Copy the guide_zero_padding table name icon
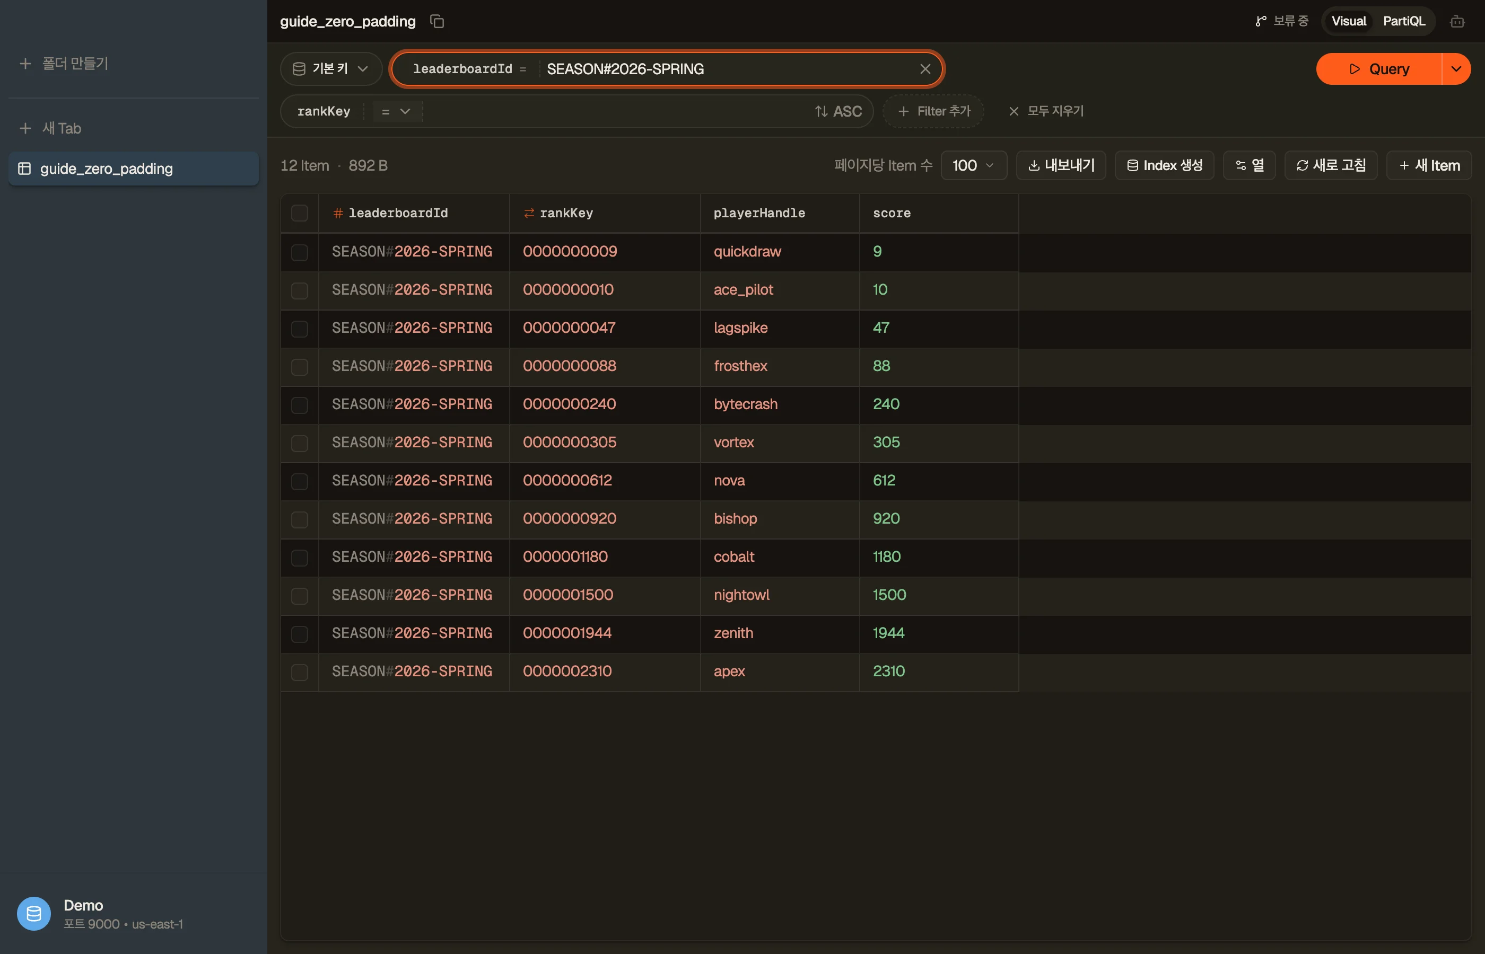The image size is (1485, 954). 437,22
